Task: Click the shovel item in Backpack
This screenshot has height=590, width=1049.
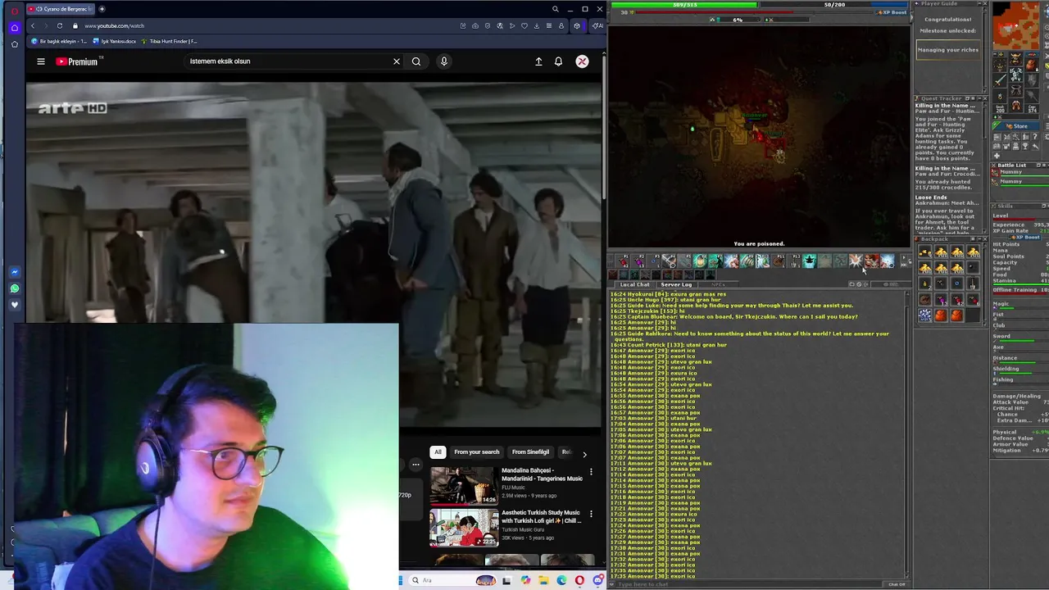Action: (972, 284)
